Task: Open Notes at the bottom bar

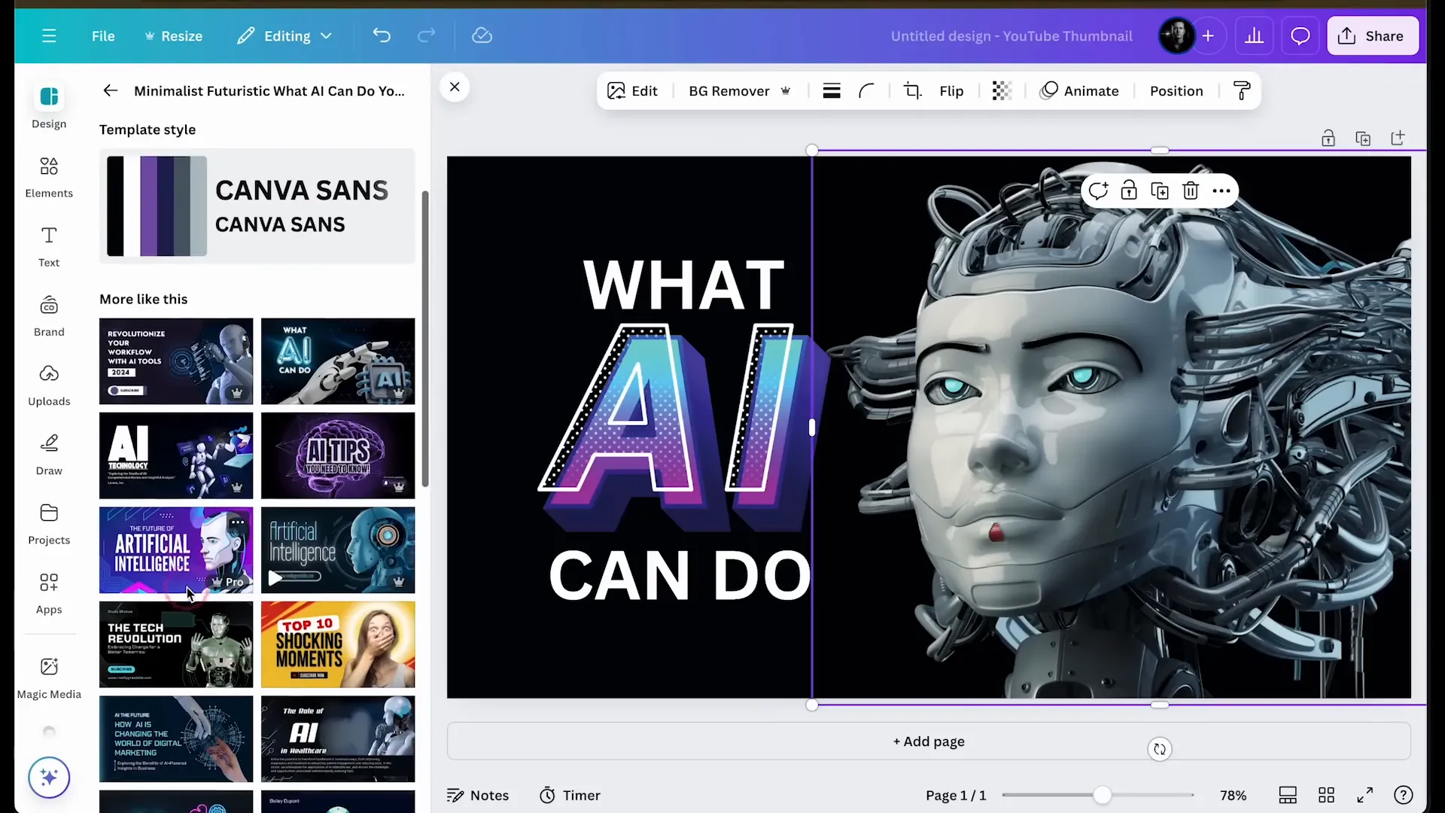Action: (x=478, y=796)
